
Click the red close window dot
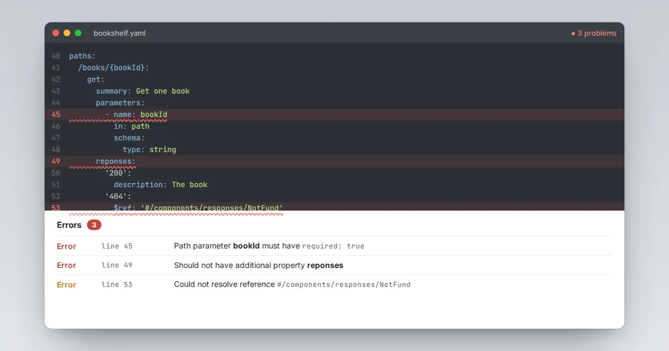(56, 33)
